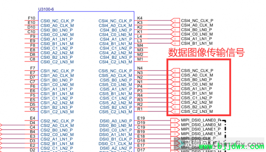The height and width of the screenshot is (152, 266).
Task: Select pin number K4
Action: (x=140, y=18)
